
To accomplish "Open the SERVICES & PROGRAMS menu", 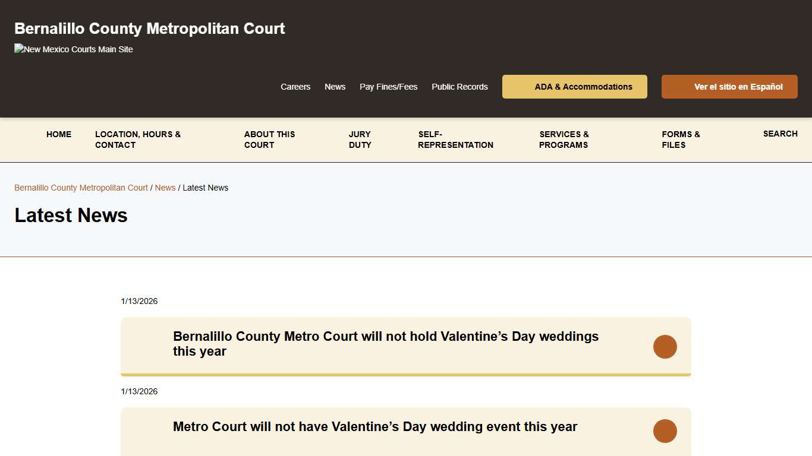I will pos(564,140).
